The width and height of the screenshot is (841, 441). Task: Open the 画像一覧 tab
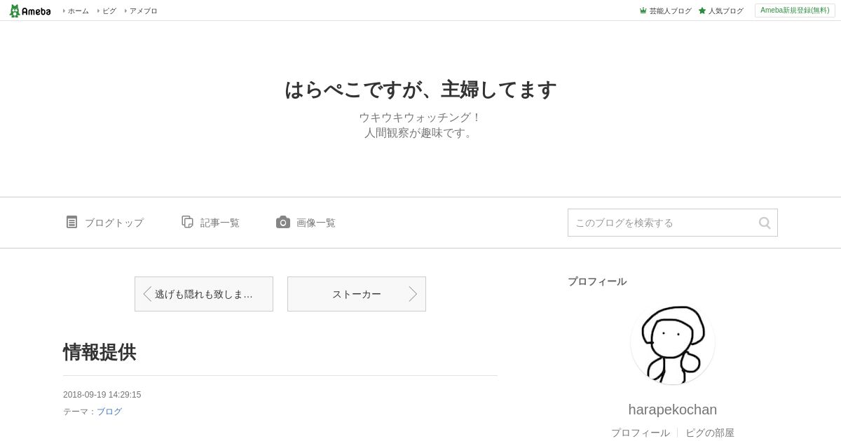(306, 223)
